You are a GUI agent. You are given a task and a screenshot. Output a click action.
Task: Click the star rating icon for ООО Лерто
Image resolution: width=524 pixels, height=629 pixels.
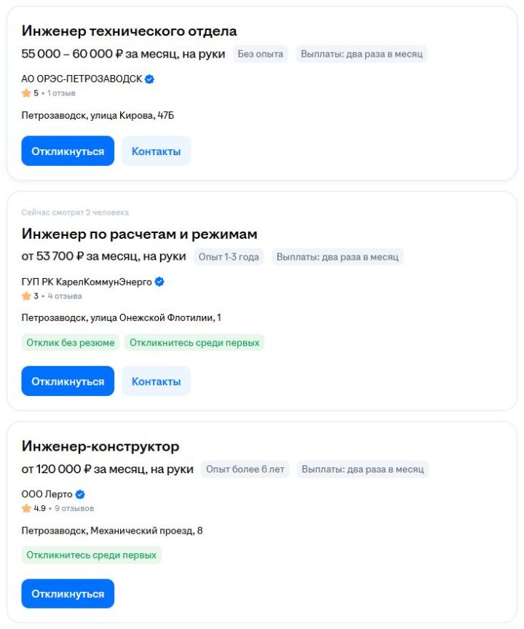point(26,508)
